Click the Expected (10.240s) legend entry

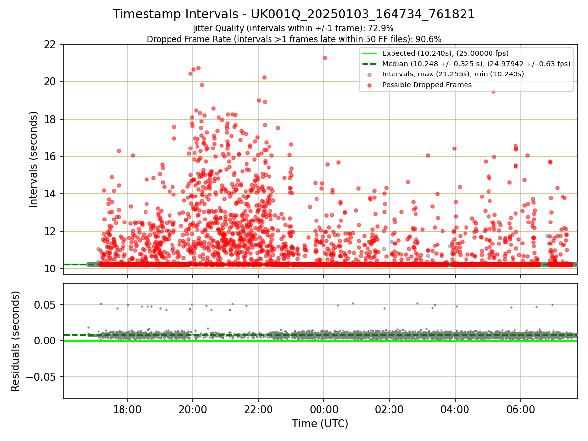[445, 53]
